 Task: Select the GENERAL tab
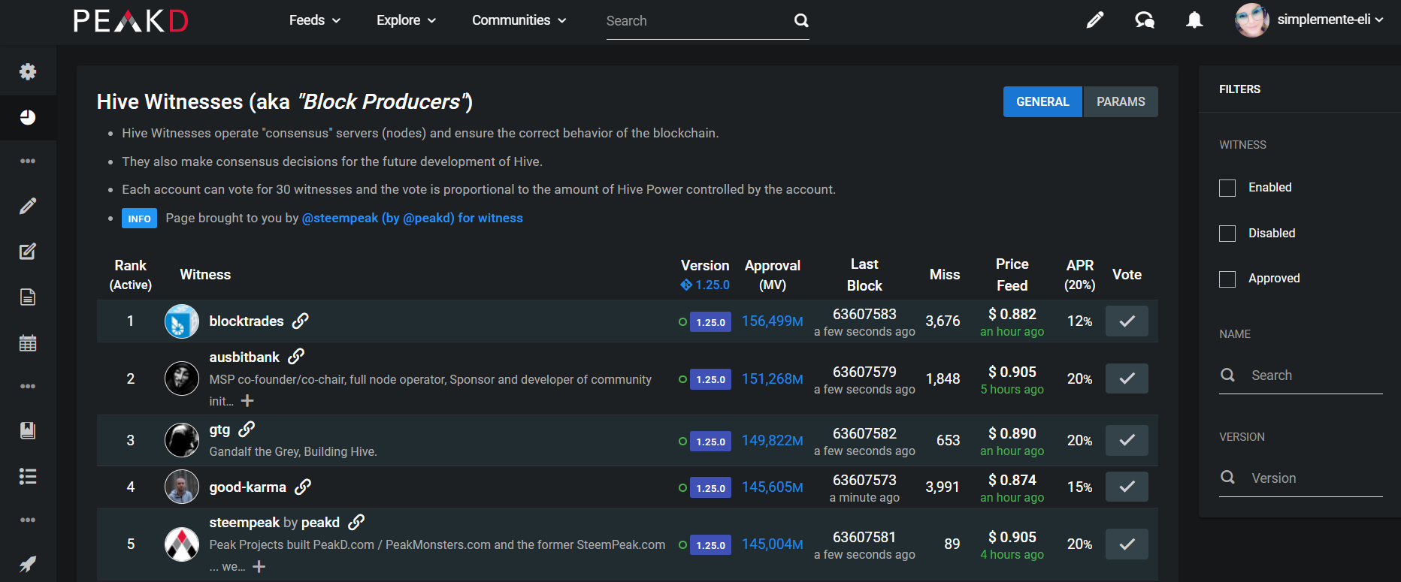click(1042, 102)
